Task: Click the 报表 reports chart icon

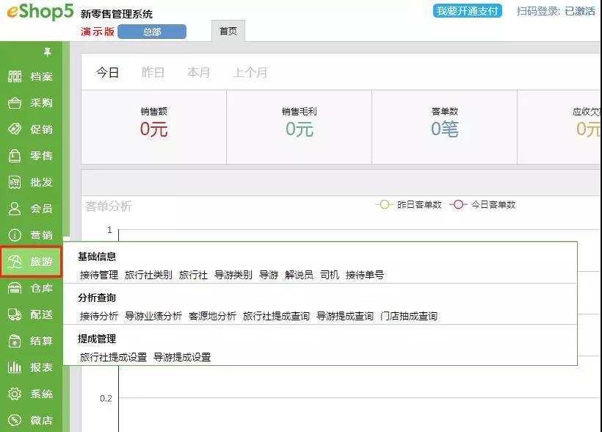Action: coord(15,367)
